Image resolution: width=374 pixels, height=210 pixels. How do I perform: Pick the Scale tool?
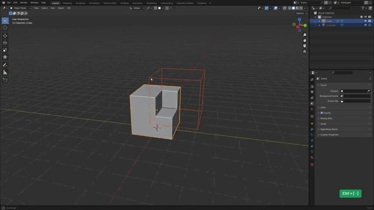point(5,50)
